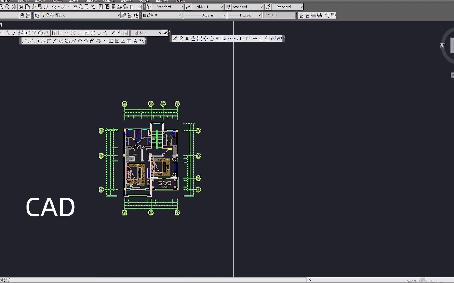Screen dimensions: 454x283
Task: Select the Radius dimension tool
Action: click(28, 33)
